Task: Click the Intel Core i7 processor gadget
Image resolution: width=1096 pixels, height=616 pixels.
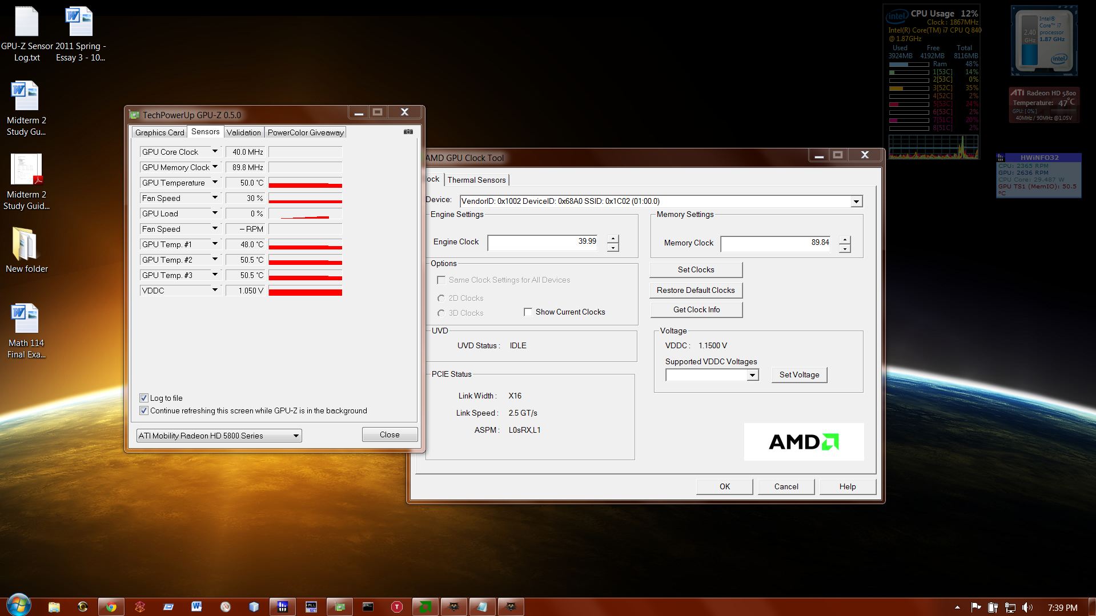Action: [1044, 40]
